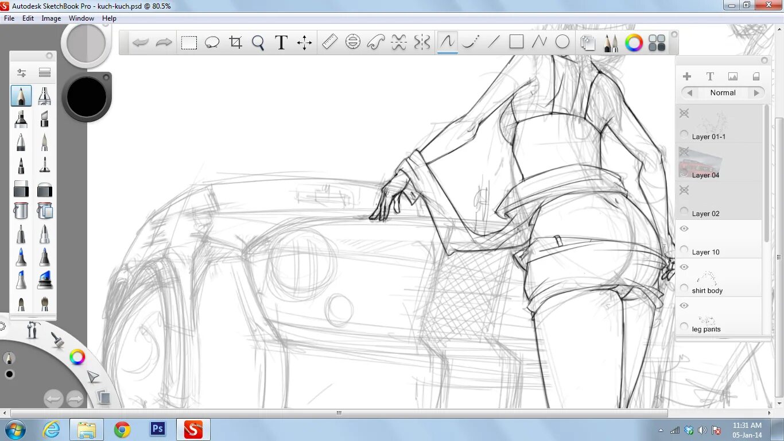Select the Soft Eraser brush
The image size is (784, 441).
[45, 188]
